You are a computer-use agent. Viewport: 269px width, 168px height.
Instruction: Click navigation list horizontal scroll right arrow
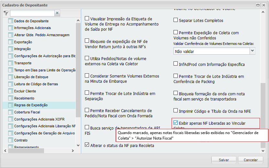click(x=73, y=151)
